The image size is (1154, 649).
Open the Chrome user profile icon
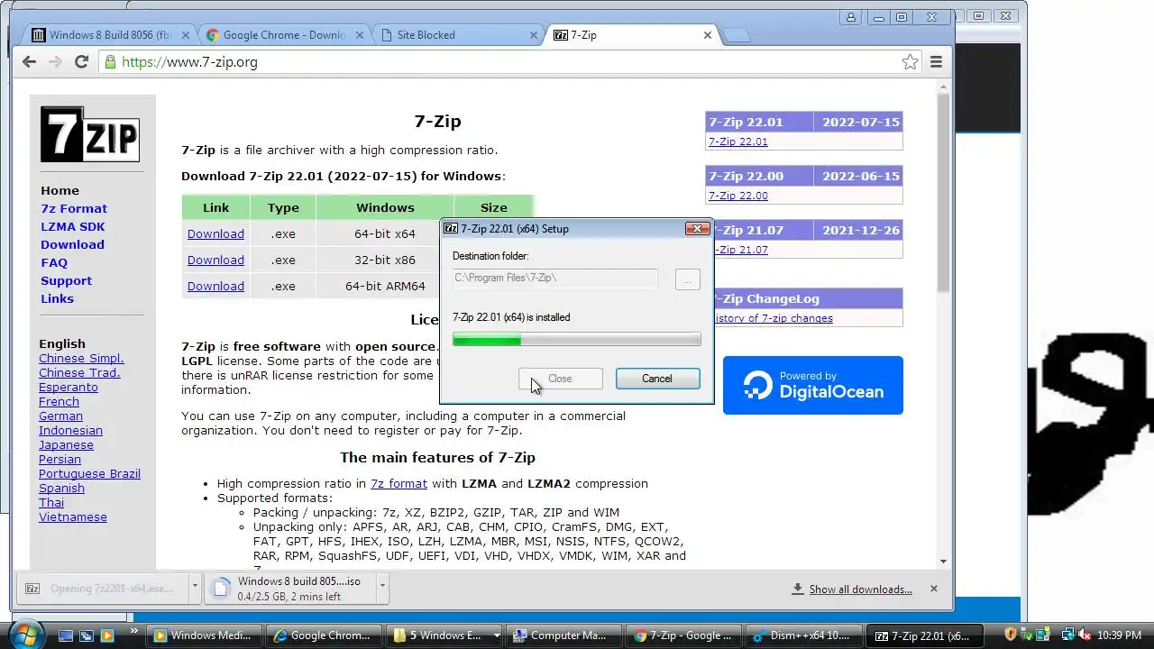[850, 16]
